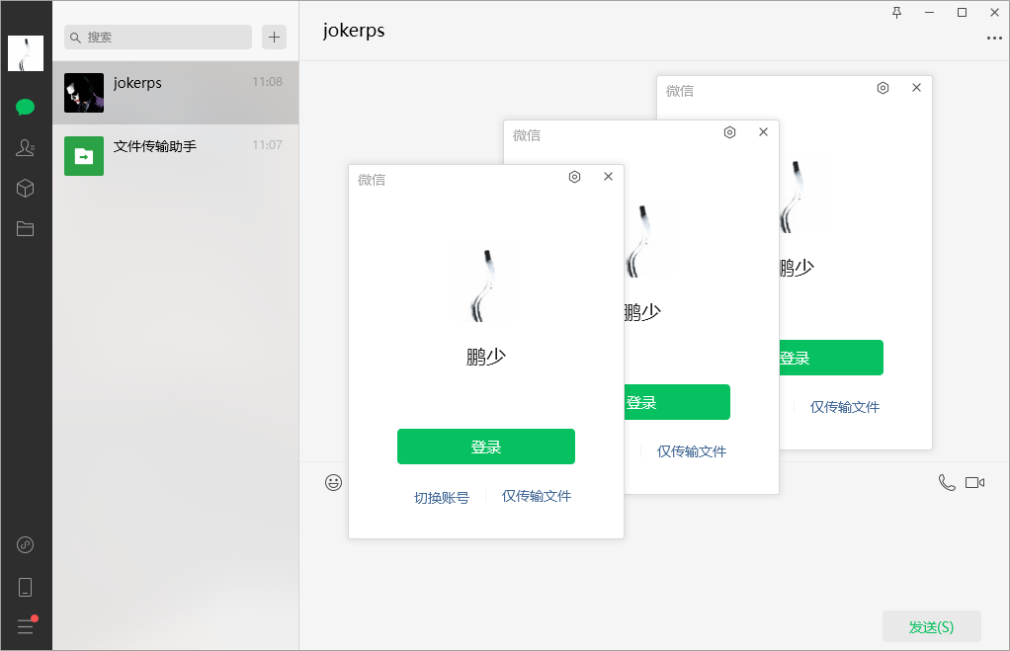Click the plus button to start a group chat
Viewport: 1010px width, 651px height.
click(274, 38)
